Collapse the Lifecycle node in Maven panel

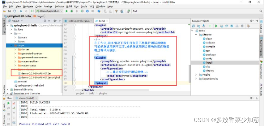196,35
